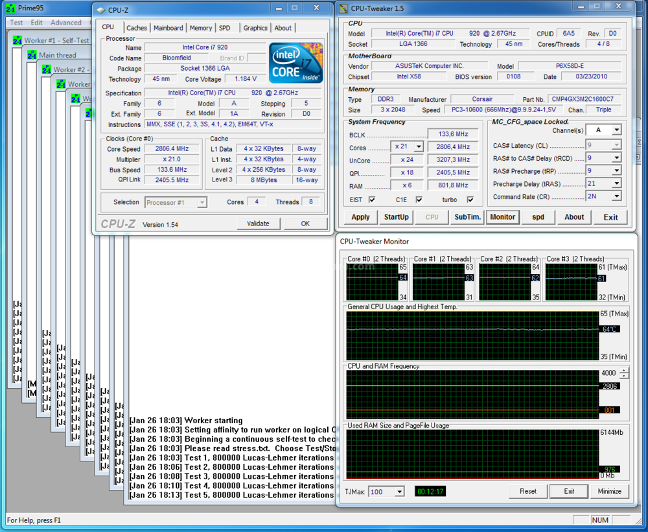The image size is (648, 532).
Task: Switch to the Memory tab in CPU-Z
Action: 201,28
